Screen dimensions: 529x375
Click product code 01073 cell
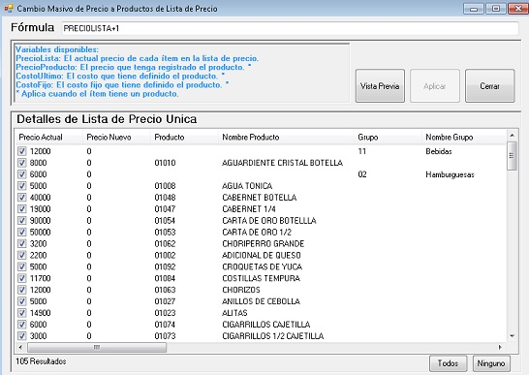point(165,336)
